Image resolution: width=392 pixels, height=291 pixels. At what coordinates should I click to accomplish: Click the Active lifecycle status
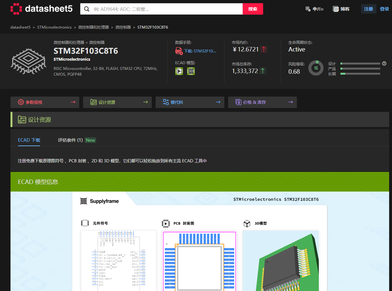pos(297,49)
